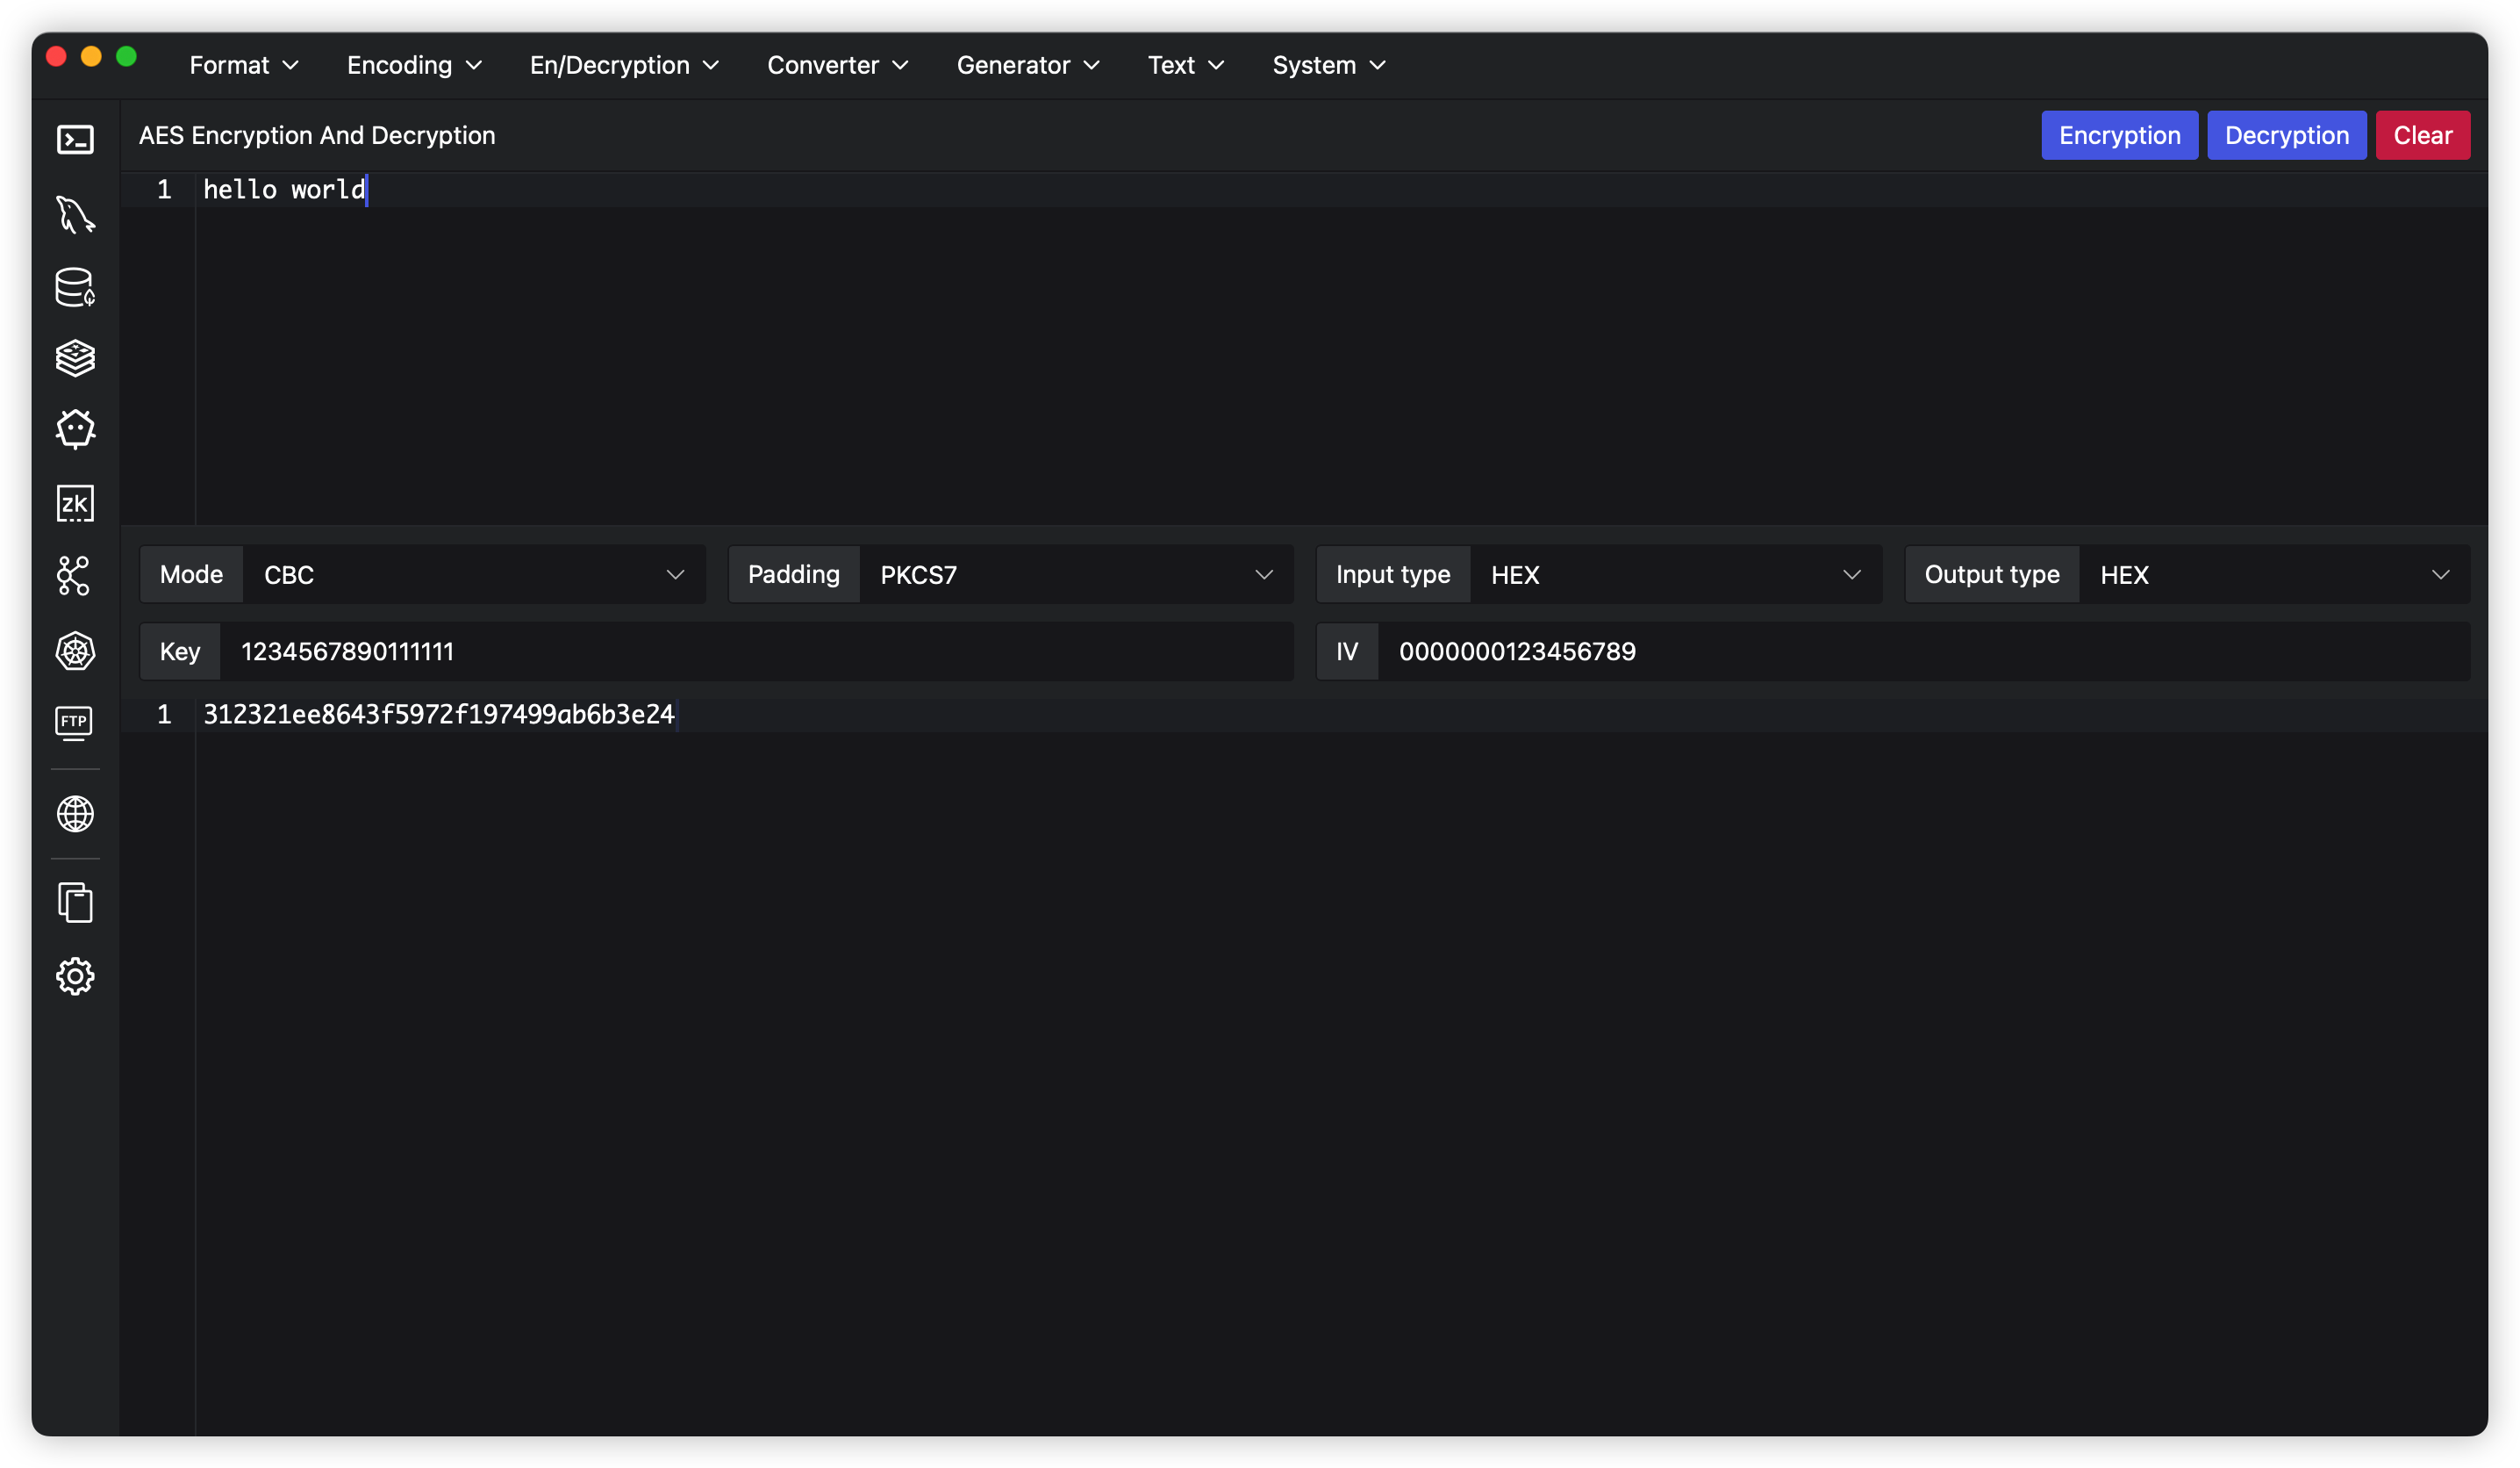Select the ZK Zookeeper icon
This screenshot has height=1468, width=2520.
click(x=75, y=503)
